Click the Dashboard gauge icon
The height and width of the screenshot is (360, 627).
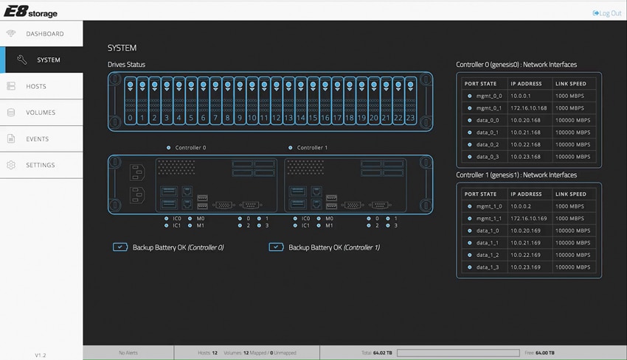click(x=11, y=34)
